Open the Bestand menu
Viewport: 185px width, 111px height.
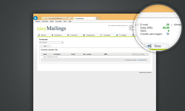38,21
